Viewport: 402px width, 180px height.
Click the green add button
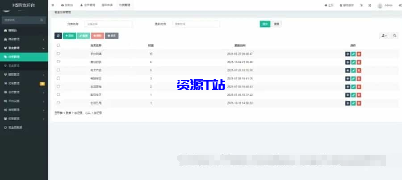(x=70, y=36)
